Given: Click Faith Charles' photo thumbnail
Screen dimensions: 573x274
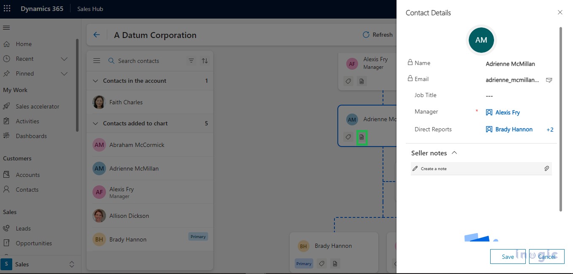Looking at the screenshot, I should [99, 102].
